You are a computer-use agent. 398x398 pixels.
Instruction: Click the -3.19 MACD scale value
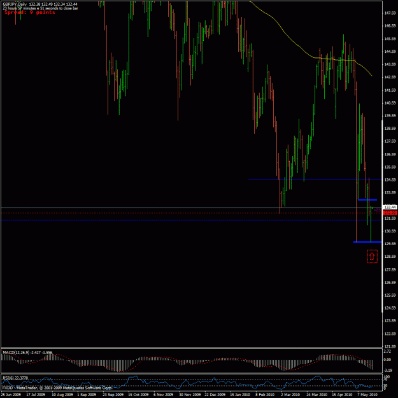click(x=388, y=371)
